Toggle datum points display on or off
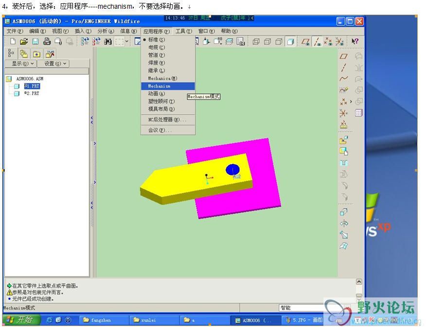This screenshot has height=330, width=426. point(328,42)
